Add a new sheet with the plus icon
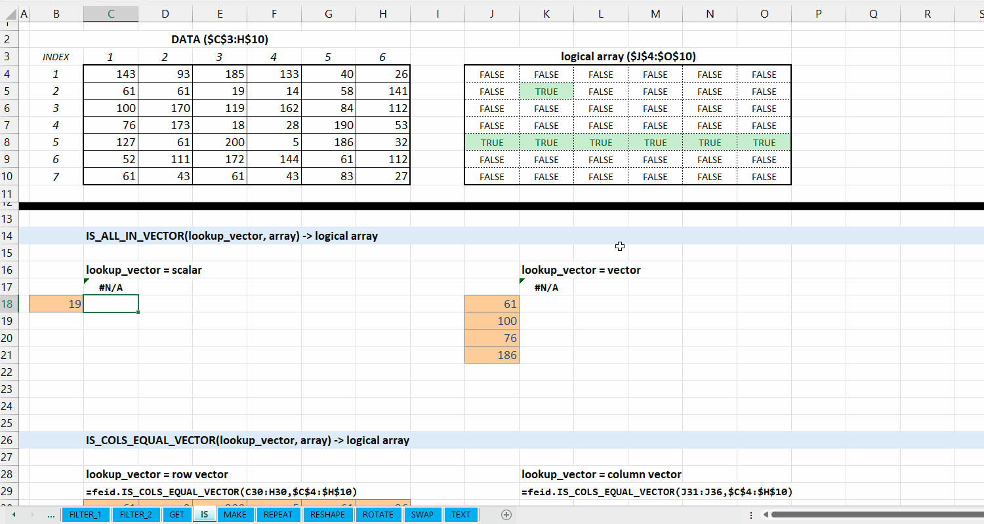Image resolution: width=984 pixels, height=524 pixels. [506, 515]
